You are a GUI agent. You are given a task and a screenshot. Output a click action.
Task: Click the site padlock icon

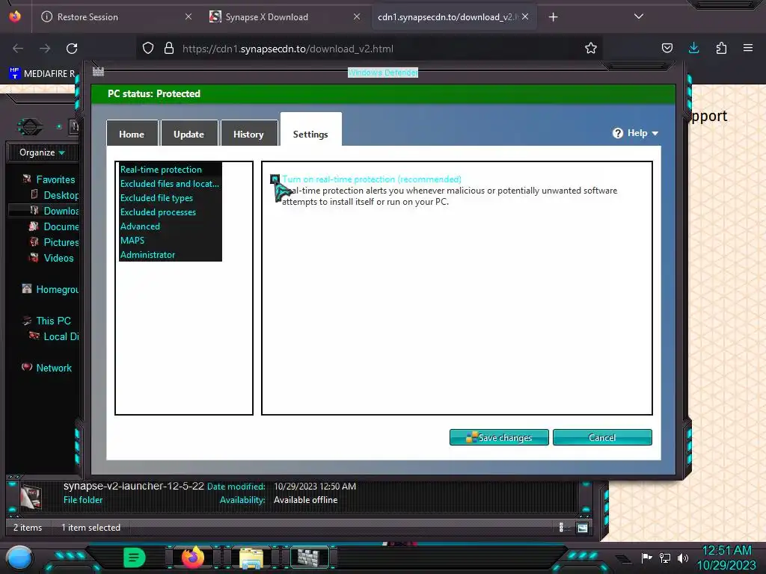tap(169, 49)
